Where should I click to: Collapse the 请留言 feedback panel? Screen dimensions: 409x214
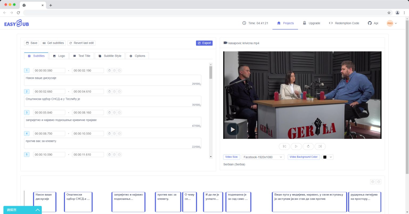point(38,210)
